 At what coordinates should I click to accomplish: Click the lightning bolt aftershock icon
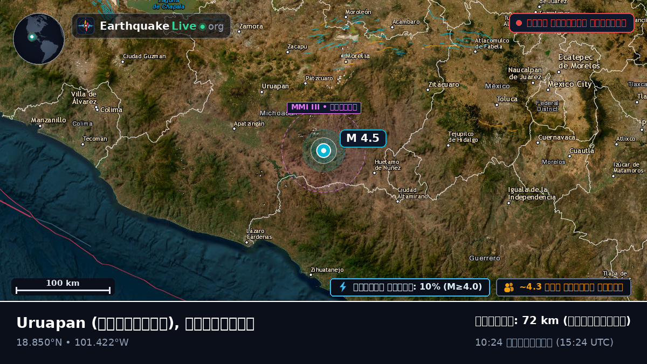tap(343, 287)
